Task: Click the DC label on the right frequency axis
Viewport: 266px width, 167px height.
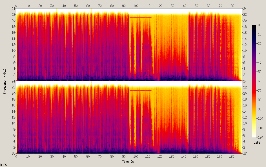Action: click(245, 153)
